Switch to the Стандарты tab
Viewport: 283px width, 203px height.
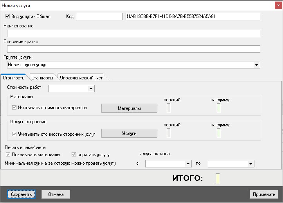coord(42,78)
